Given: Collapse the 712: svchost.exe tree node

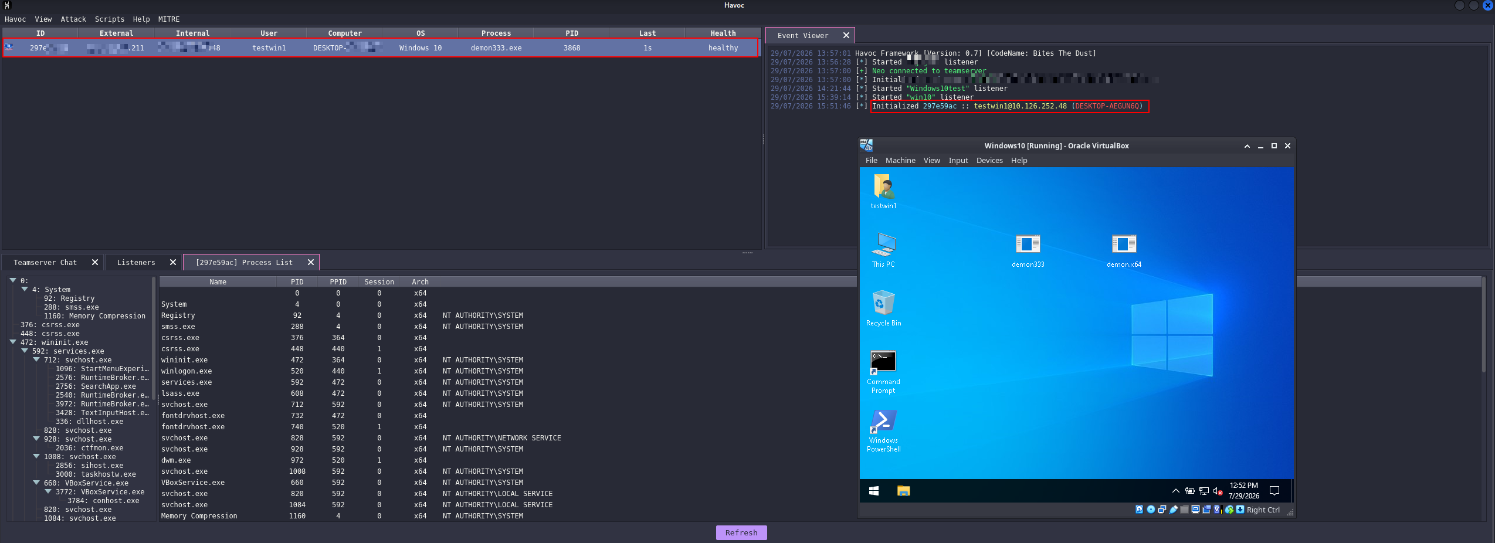Looking at the screenshot, I should 36,359.
